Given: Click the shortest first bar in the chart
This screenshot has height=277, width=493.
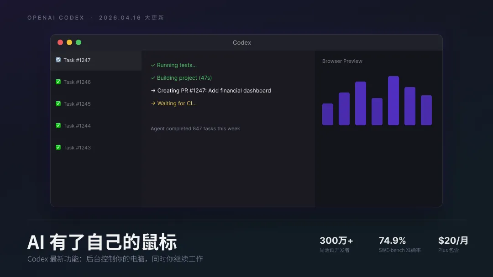Looking at the screenshot, I should pyautogui.click(x=328, y=114).
